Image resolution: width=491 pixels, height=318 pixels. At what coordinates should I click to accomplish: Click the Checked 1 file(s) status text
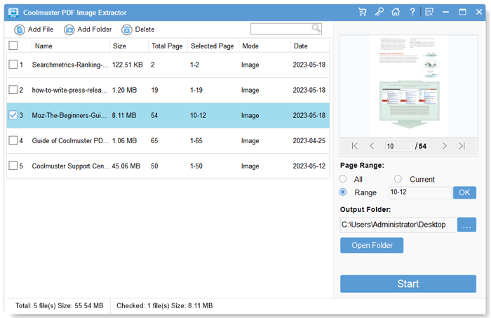click(164, 305)
